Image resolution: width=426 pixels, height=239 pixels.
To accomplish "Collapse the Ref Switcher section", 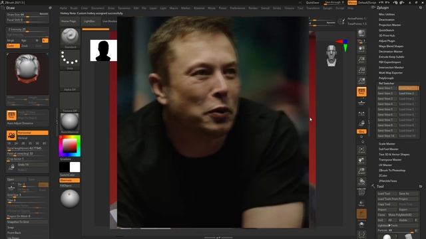I will 386,83.
